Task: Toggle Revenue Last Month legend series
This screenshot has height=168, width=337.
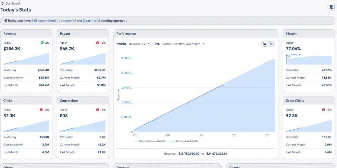Action: 186,141
